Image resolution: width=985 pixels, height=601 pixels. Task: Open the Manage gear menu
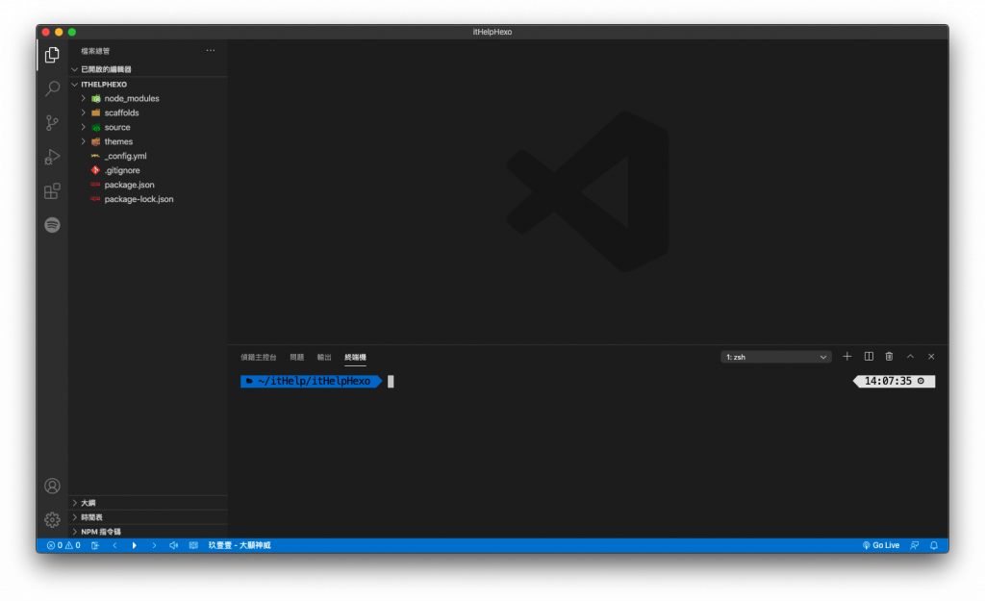click(x=52, y=519)
